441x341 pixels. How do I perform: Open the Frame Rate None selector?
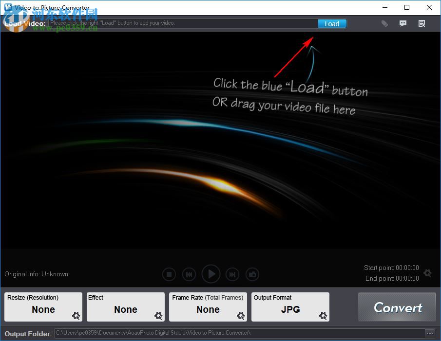click(x=208, y=309)
